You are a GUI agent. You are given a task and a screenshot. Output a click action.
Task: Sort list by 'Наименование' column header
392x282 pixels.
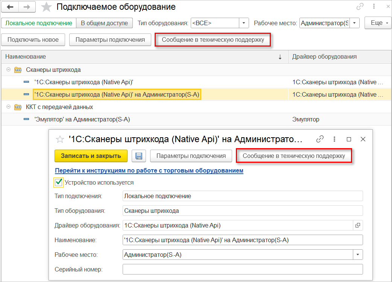25,56
